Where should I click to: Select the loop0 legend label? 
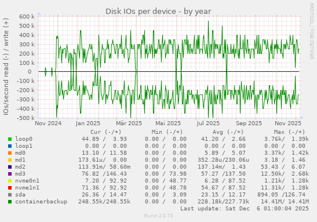tap(24, 139)
